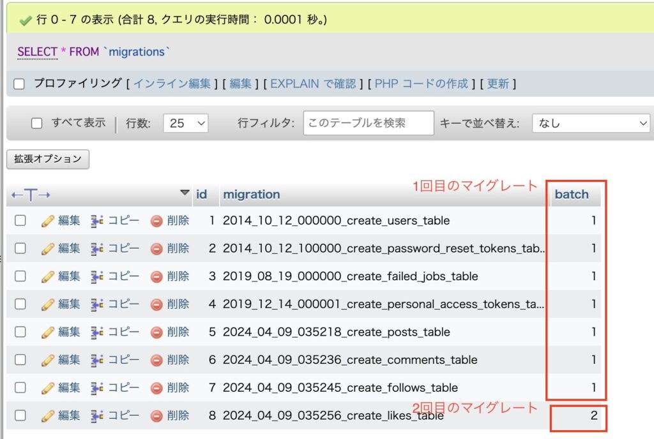Click the red delete icon for create_follows_table row
Image resolution: width=654 pixels, height=439 pixels.
tap(156, 387)
